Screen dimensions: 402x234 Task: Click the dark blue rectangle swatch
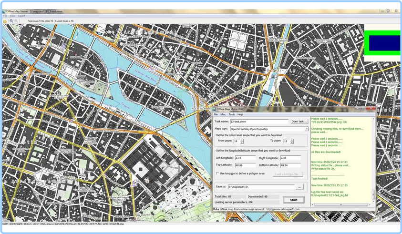point(384,43)
